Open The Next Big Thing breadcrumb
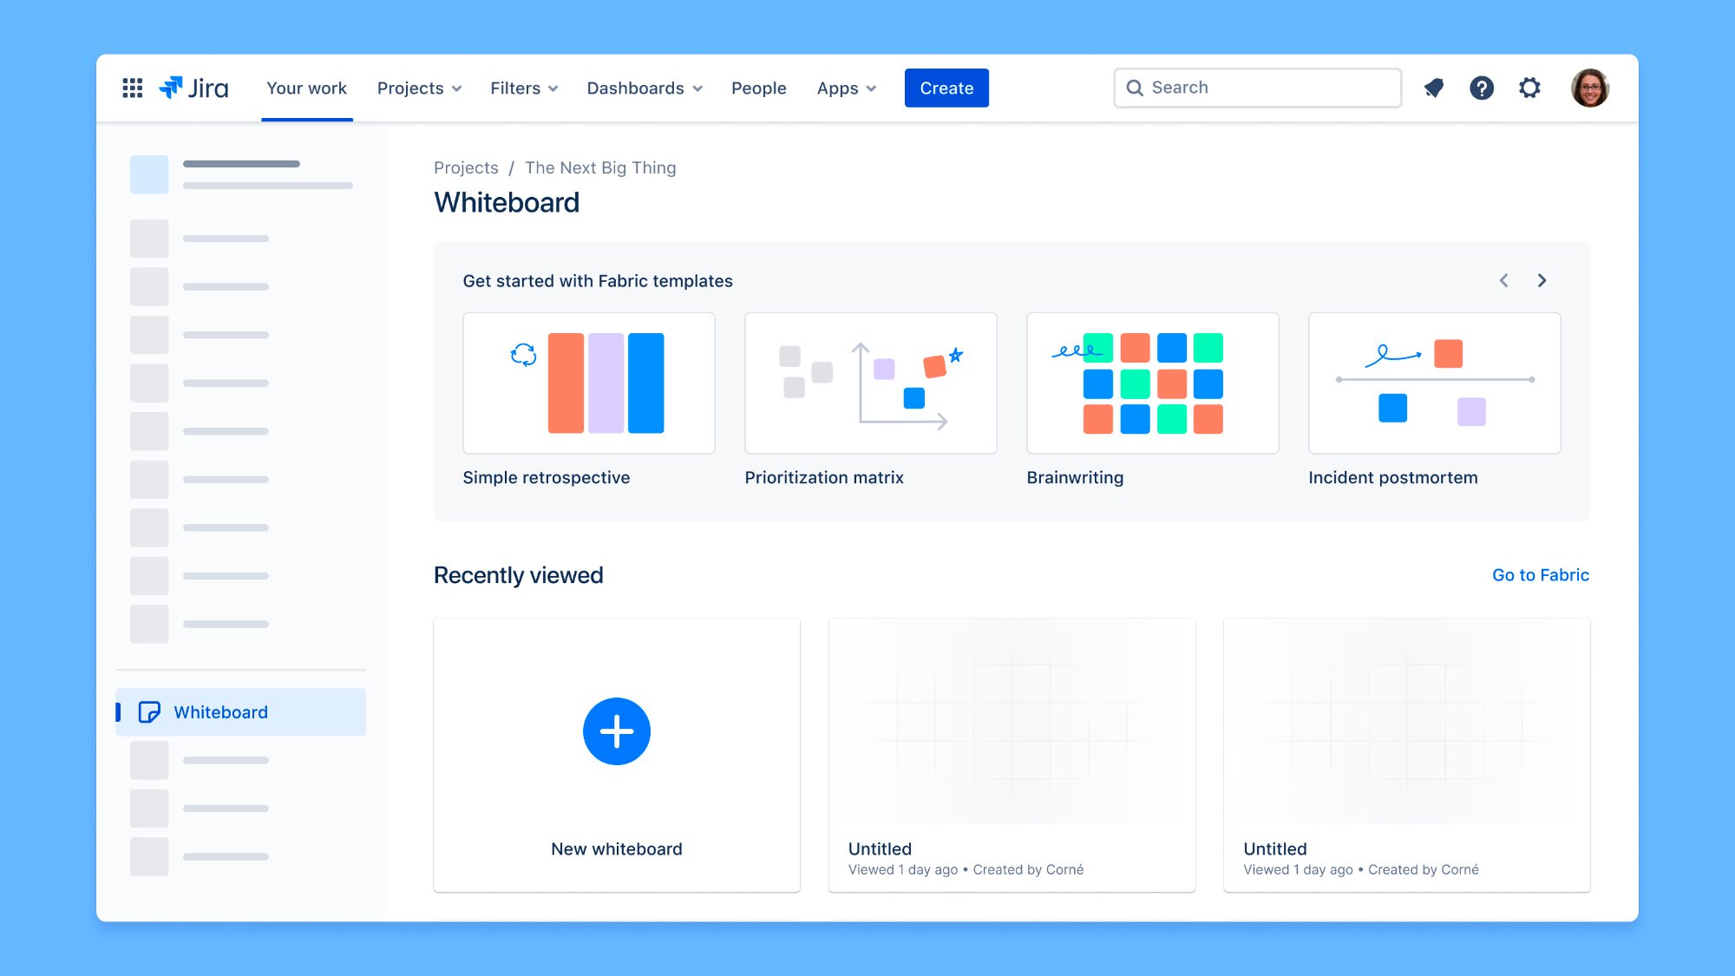Viewport: 1735px width, 976px height. coord(600,167)
